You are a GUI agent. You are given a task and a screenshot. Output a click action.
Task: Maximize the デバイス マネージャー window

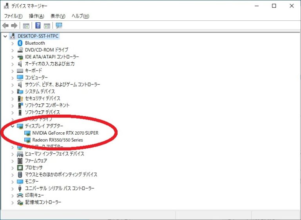[x=274, y=6]
